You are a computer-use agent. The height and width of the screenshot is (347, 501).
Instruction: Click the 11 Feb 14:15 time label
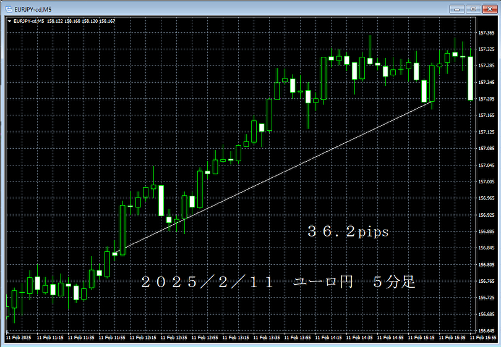pyautogui.click(x=328, y=338)
